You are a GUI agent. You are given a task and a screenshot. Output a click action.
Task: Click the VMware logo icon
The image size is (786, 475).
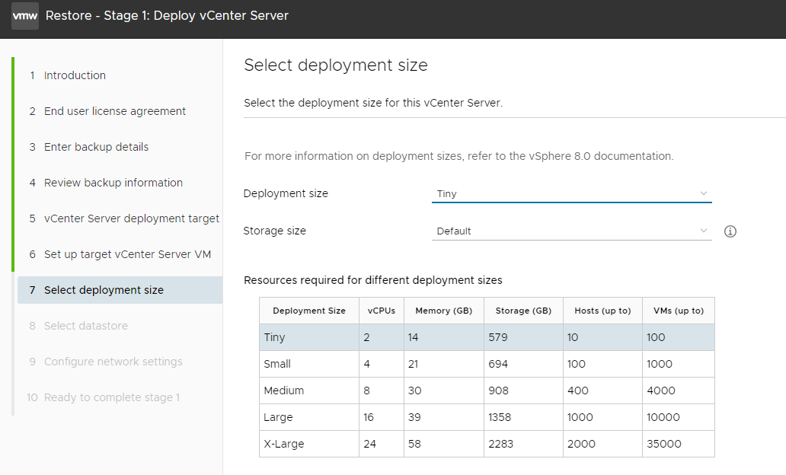tap(24, 16)
